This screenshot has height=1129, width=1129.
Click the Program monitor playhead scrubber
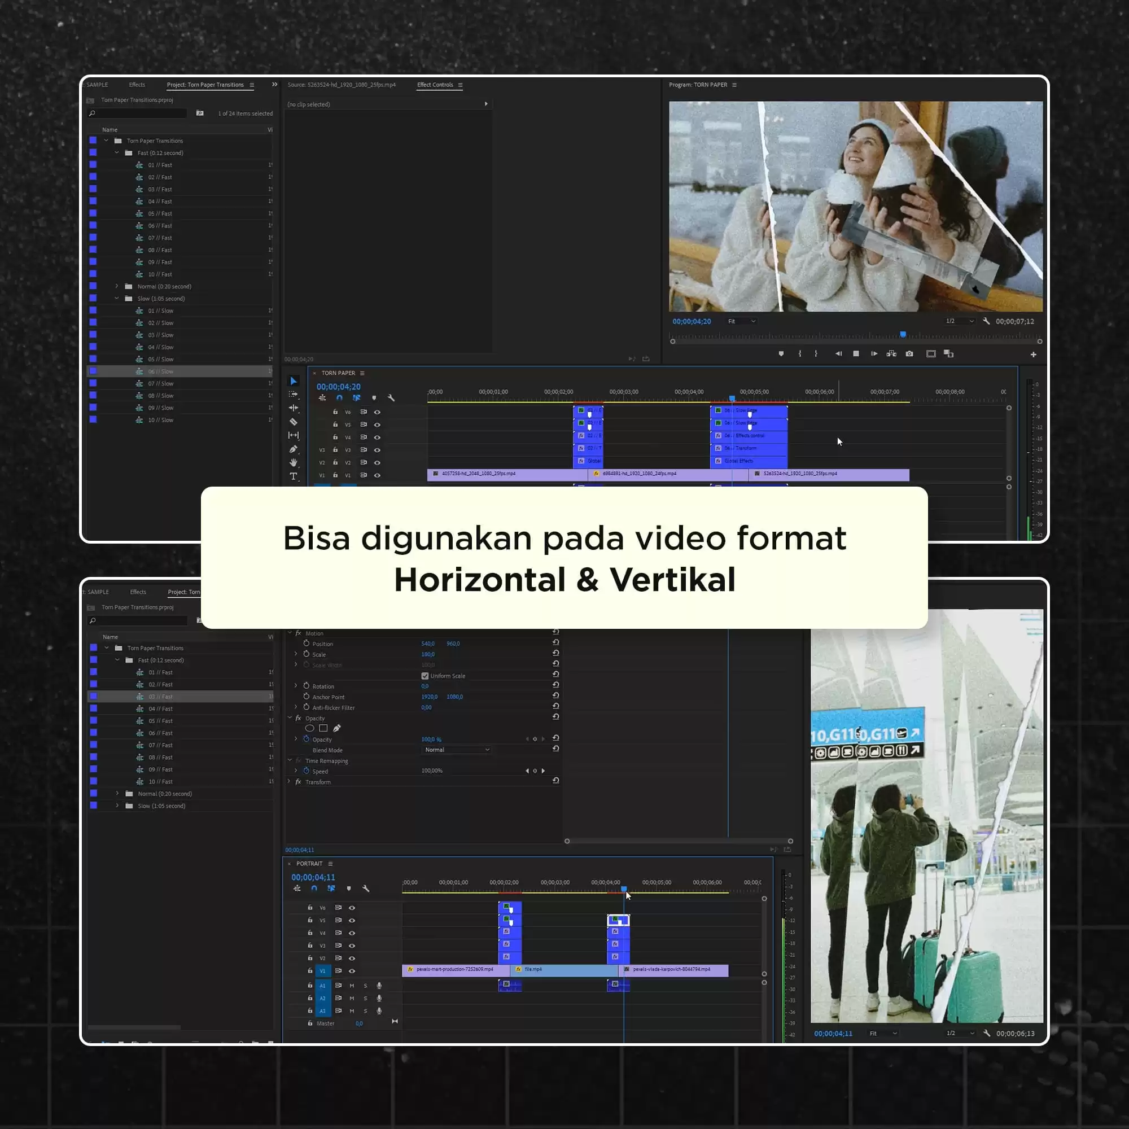[903, 335]
